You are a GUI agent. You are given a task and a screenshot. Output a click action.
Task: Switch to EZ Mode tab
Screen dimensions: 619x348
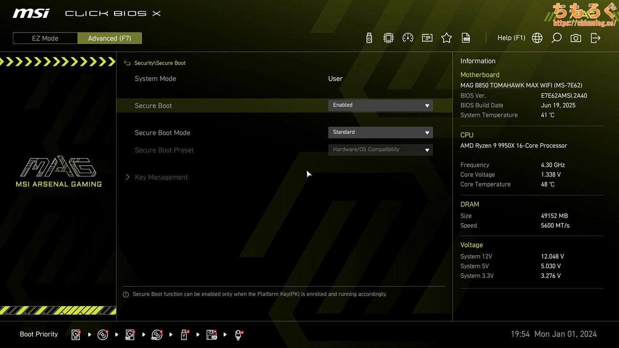[x=45, y=38]
